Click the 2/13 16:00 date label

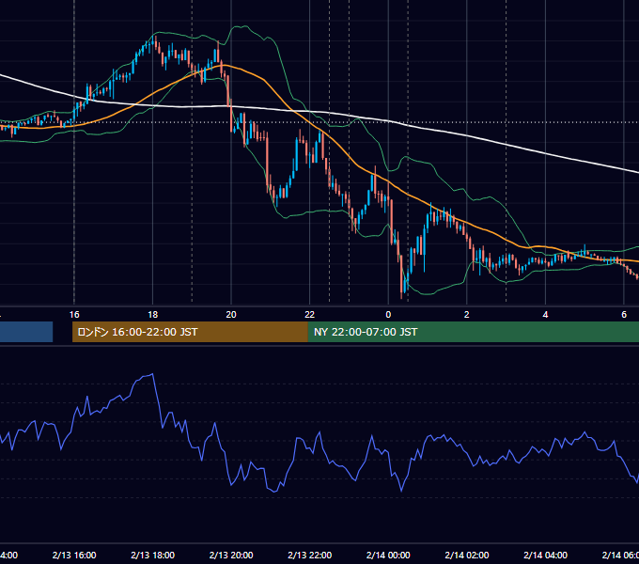(x=74, y=555)
